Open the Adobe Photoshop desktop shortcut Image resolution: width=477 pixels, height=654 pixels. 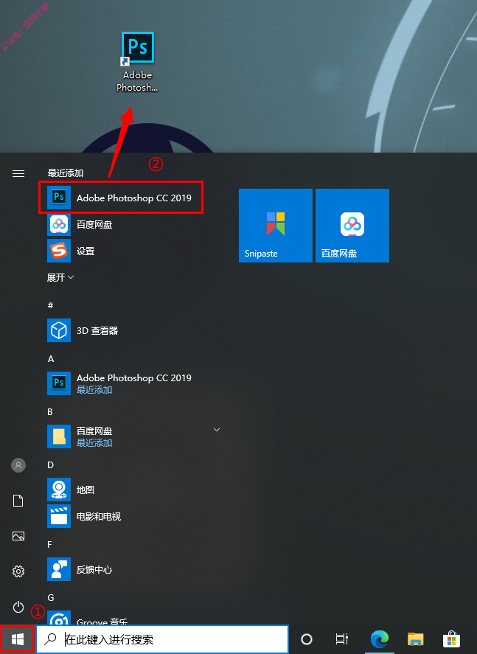click(137, 62)
